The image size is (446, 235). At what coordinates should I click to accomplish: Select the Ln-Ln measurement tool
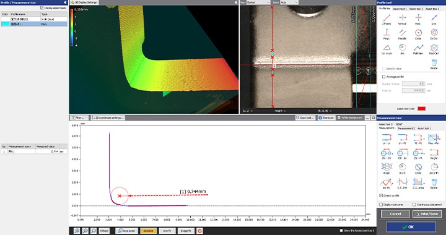pos(387,139)
